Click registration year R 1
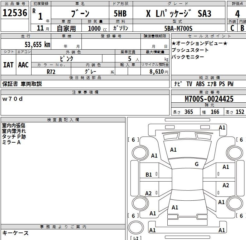The height and width of the screenshot is (240, 246). click(x=38, y=14)
